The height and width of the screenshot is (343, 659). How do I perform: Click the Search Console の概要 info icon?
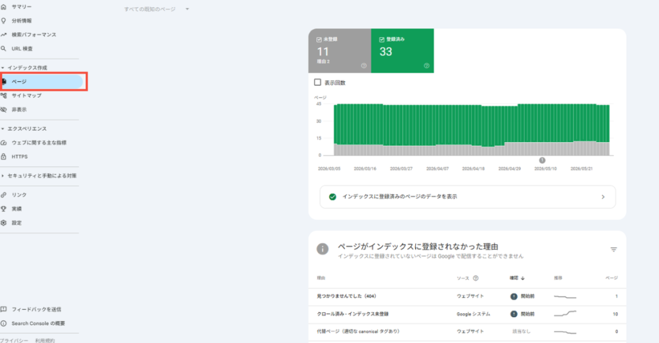click(x=3, y=323)
